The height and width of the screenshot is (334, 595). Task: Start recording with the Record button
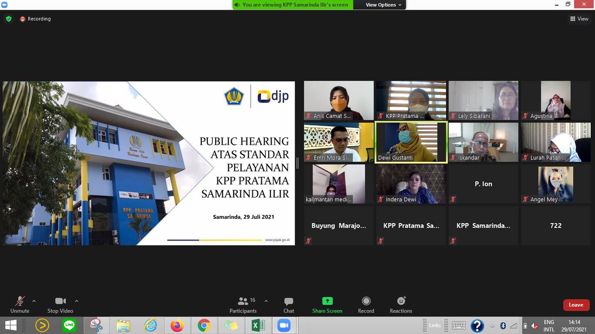point(366,305)
